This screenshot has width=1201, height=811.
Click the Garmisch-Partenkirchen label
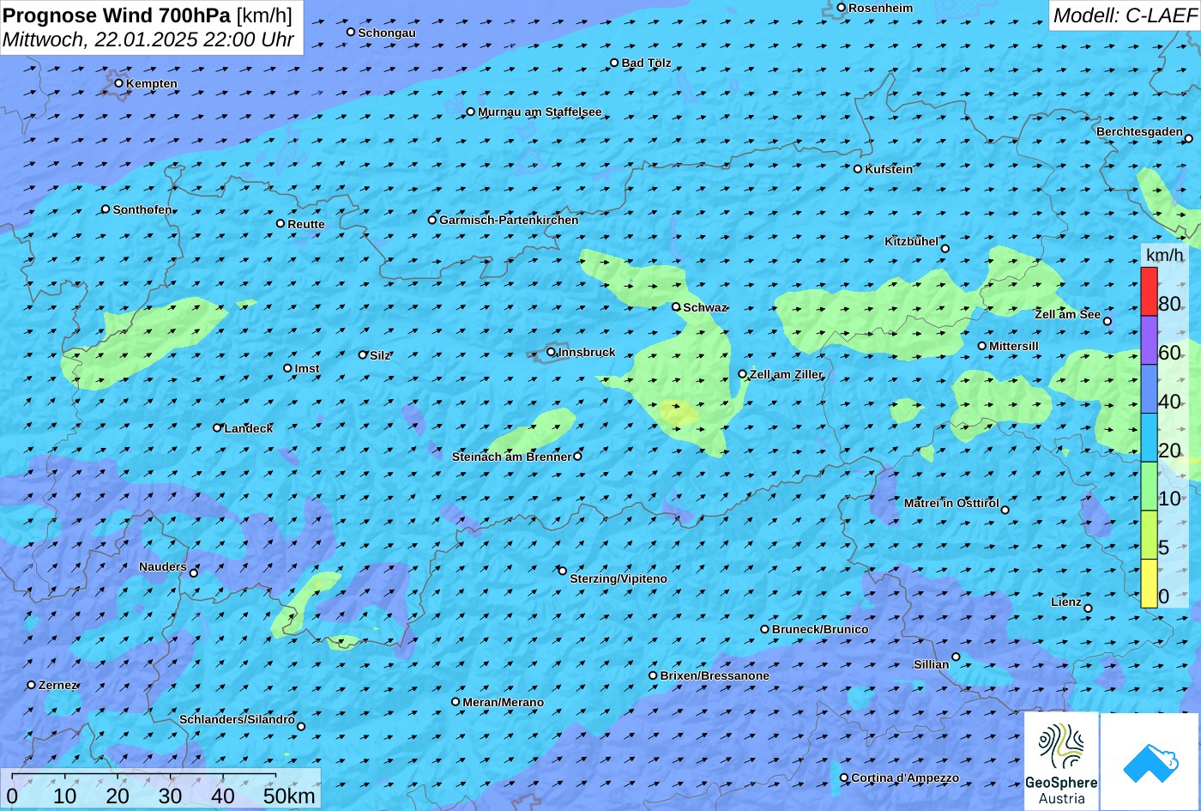click(509, 220)
